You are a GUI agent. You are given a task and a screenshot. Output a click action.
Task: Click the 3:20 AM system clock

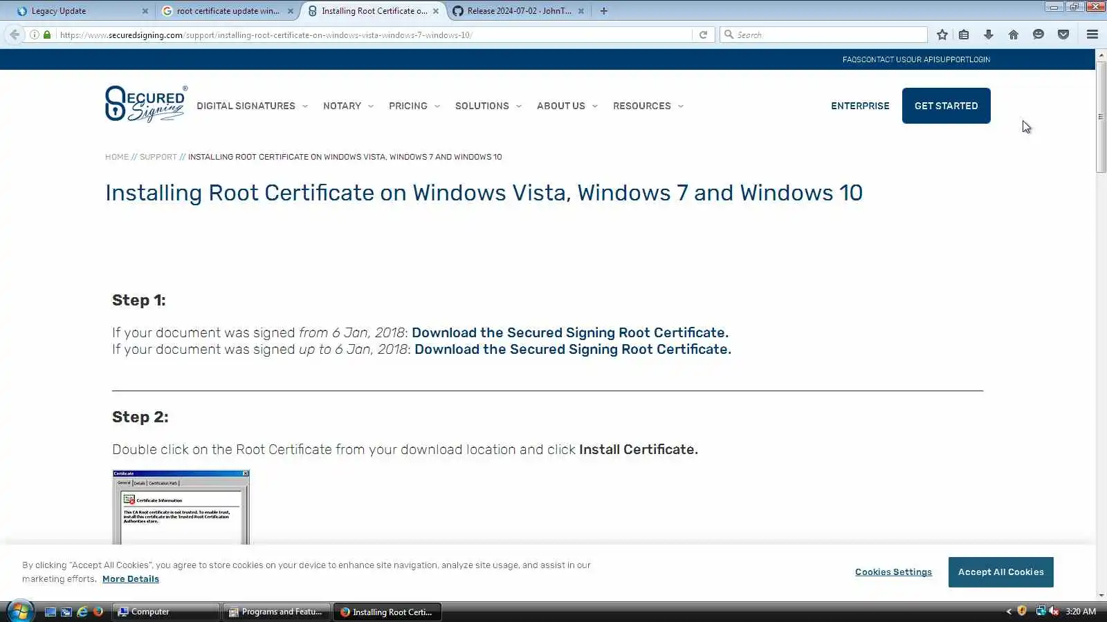(x=1081, y=612)
